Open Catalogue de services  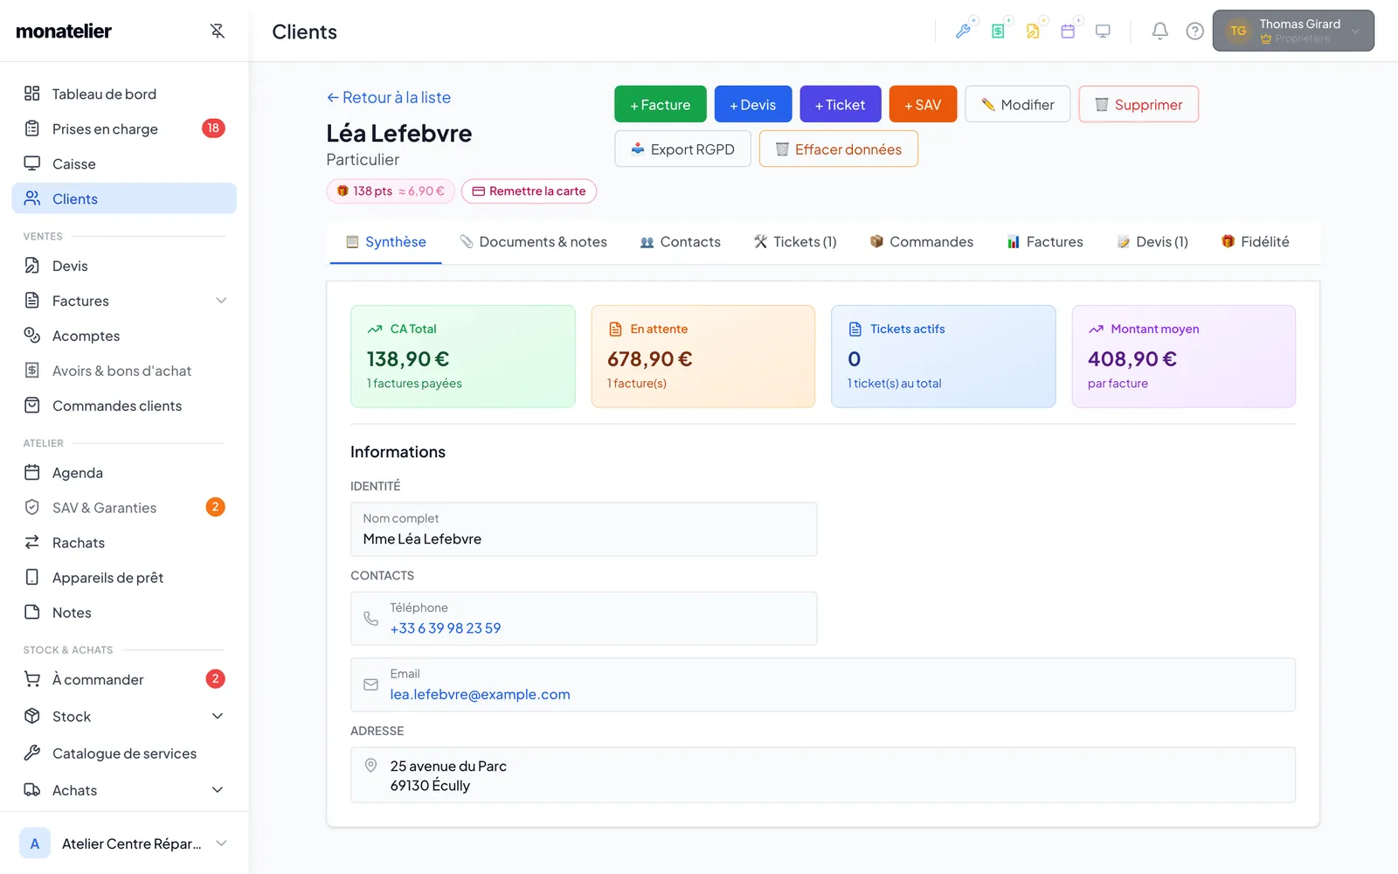pos(124,753)
